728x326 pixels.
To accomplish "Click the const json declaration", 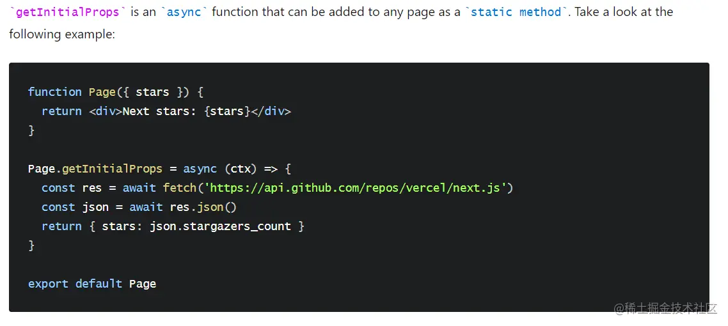I will tap(75, 207).
